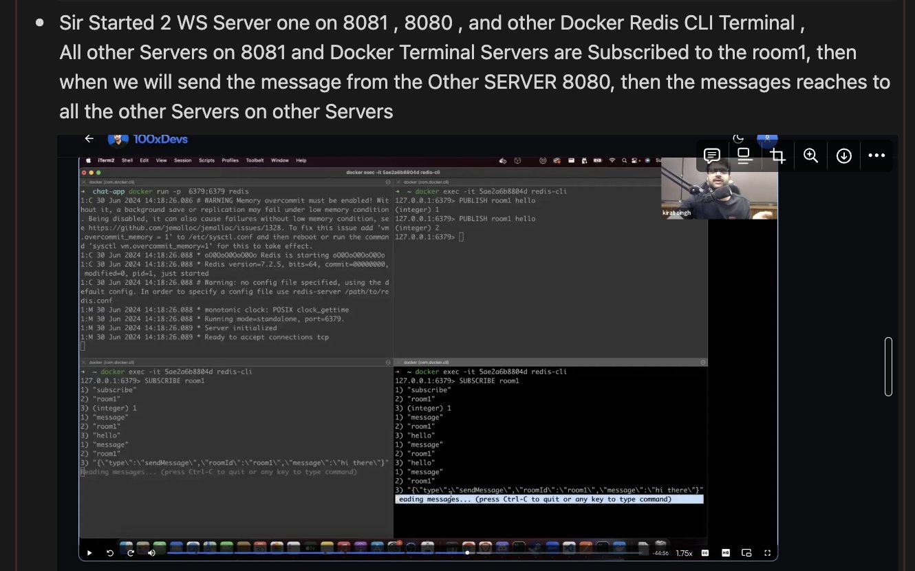Open the iTerm2 menu
This screenshot has width=915, height=571.
106,160
